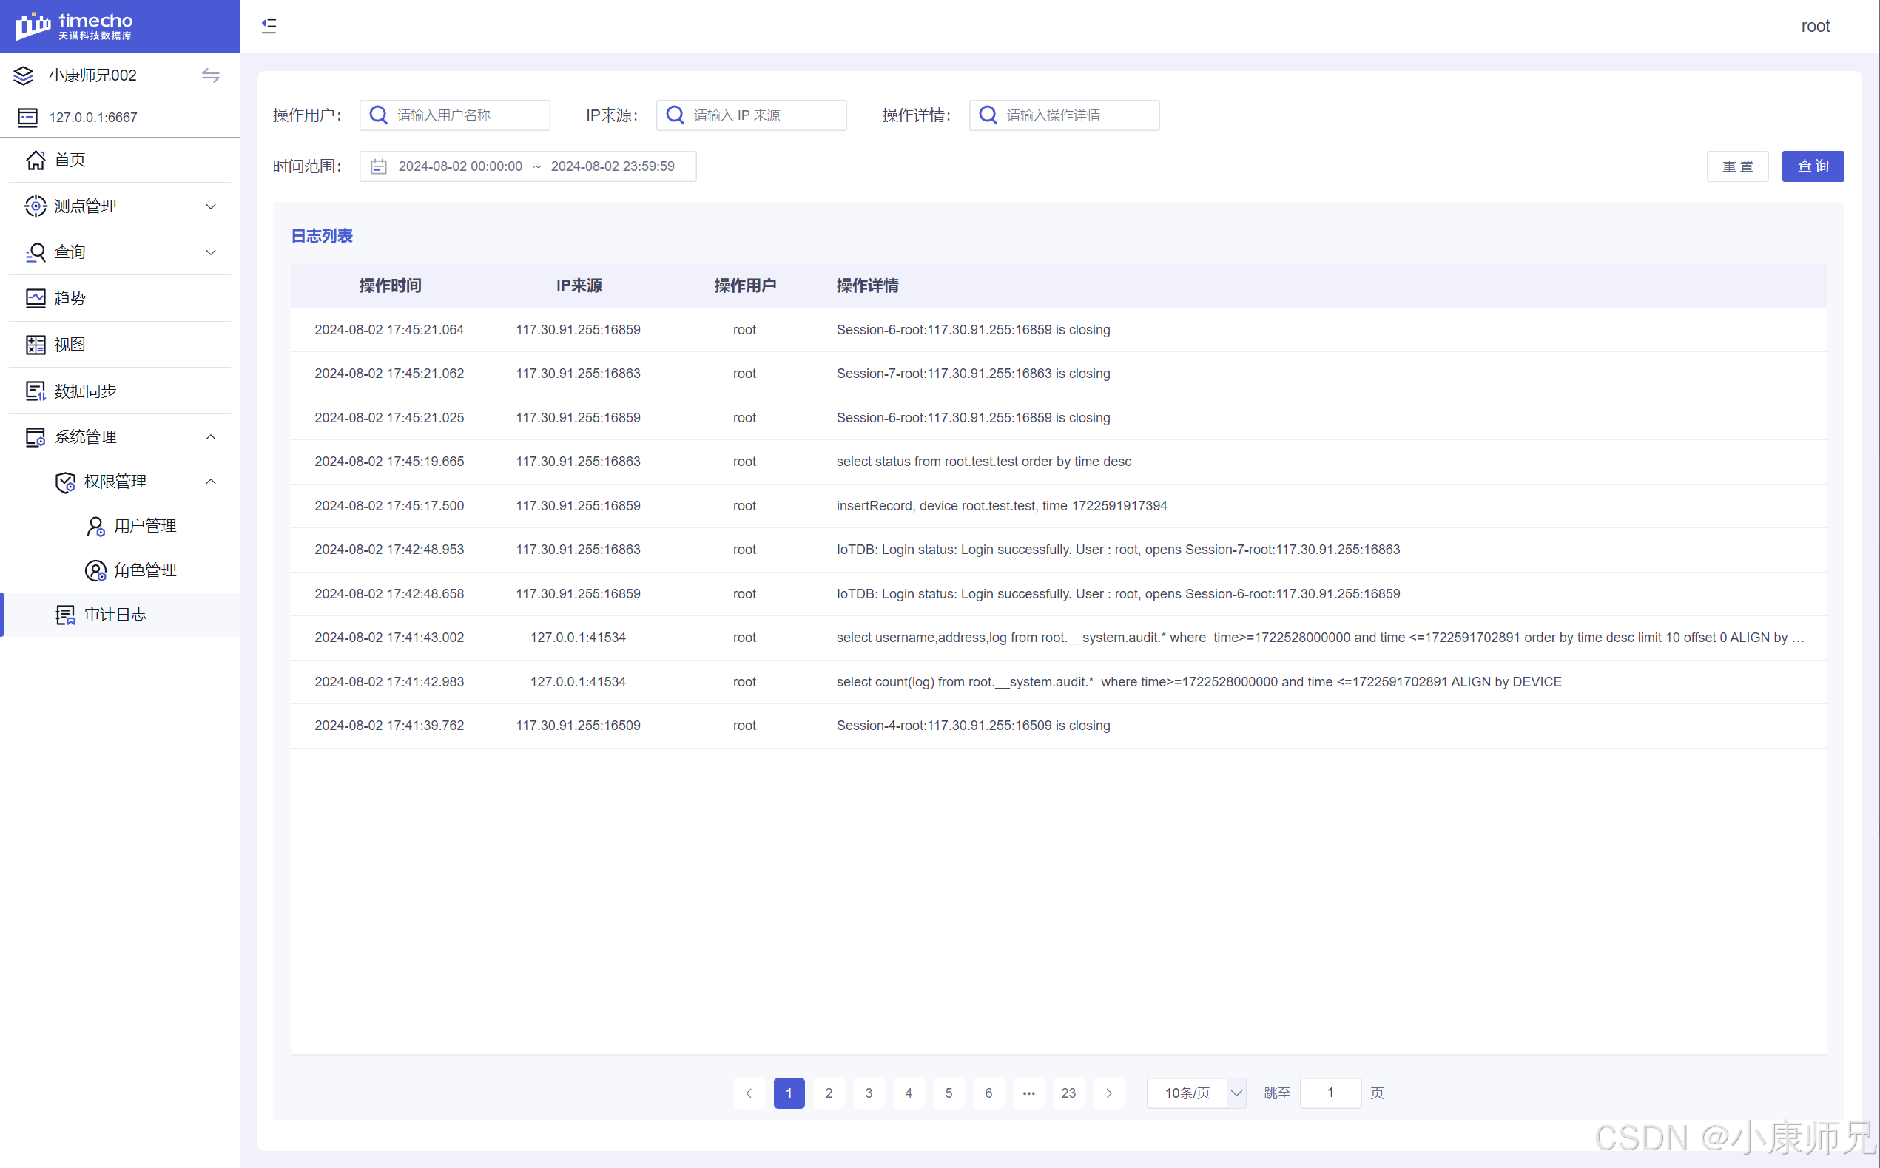This screenshot has height=1168, width=1880.
Task: Click 'select count(log)' log entry
Action: 1199,682
